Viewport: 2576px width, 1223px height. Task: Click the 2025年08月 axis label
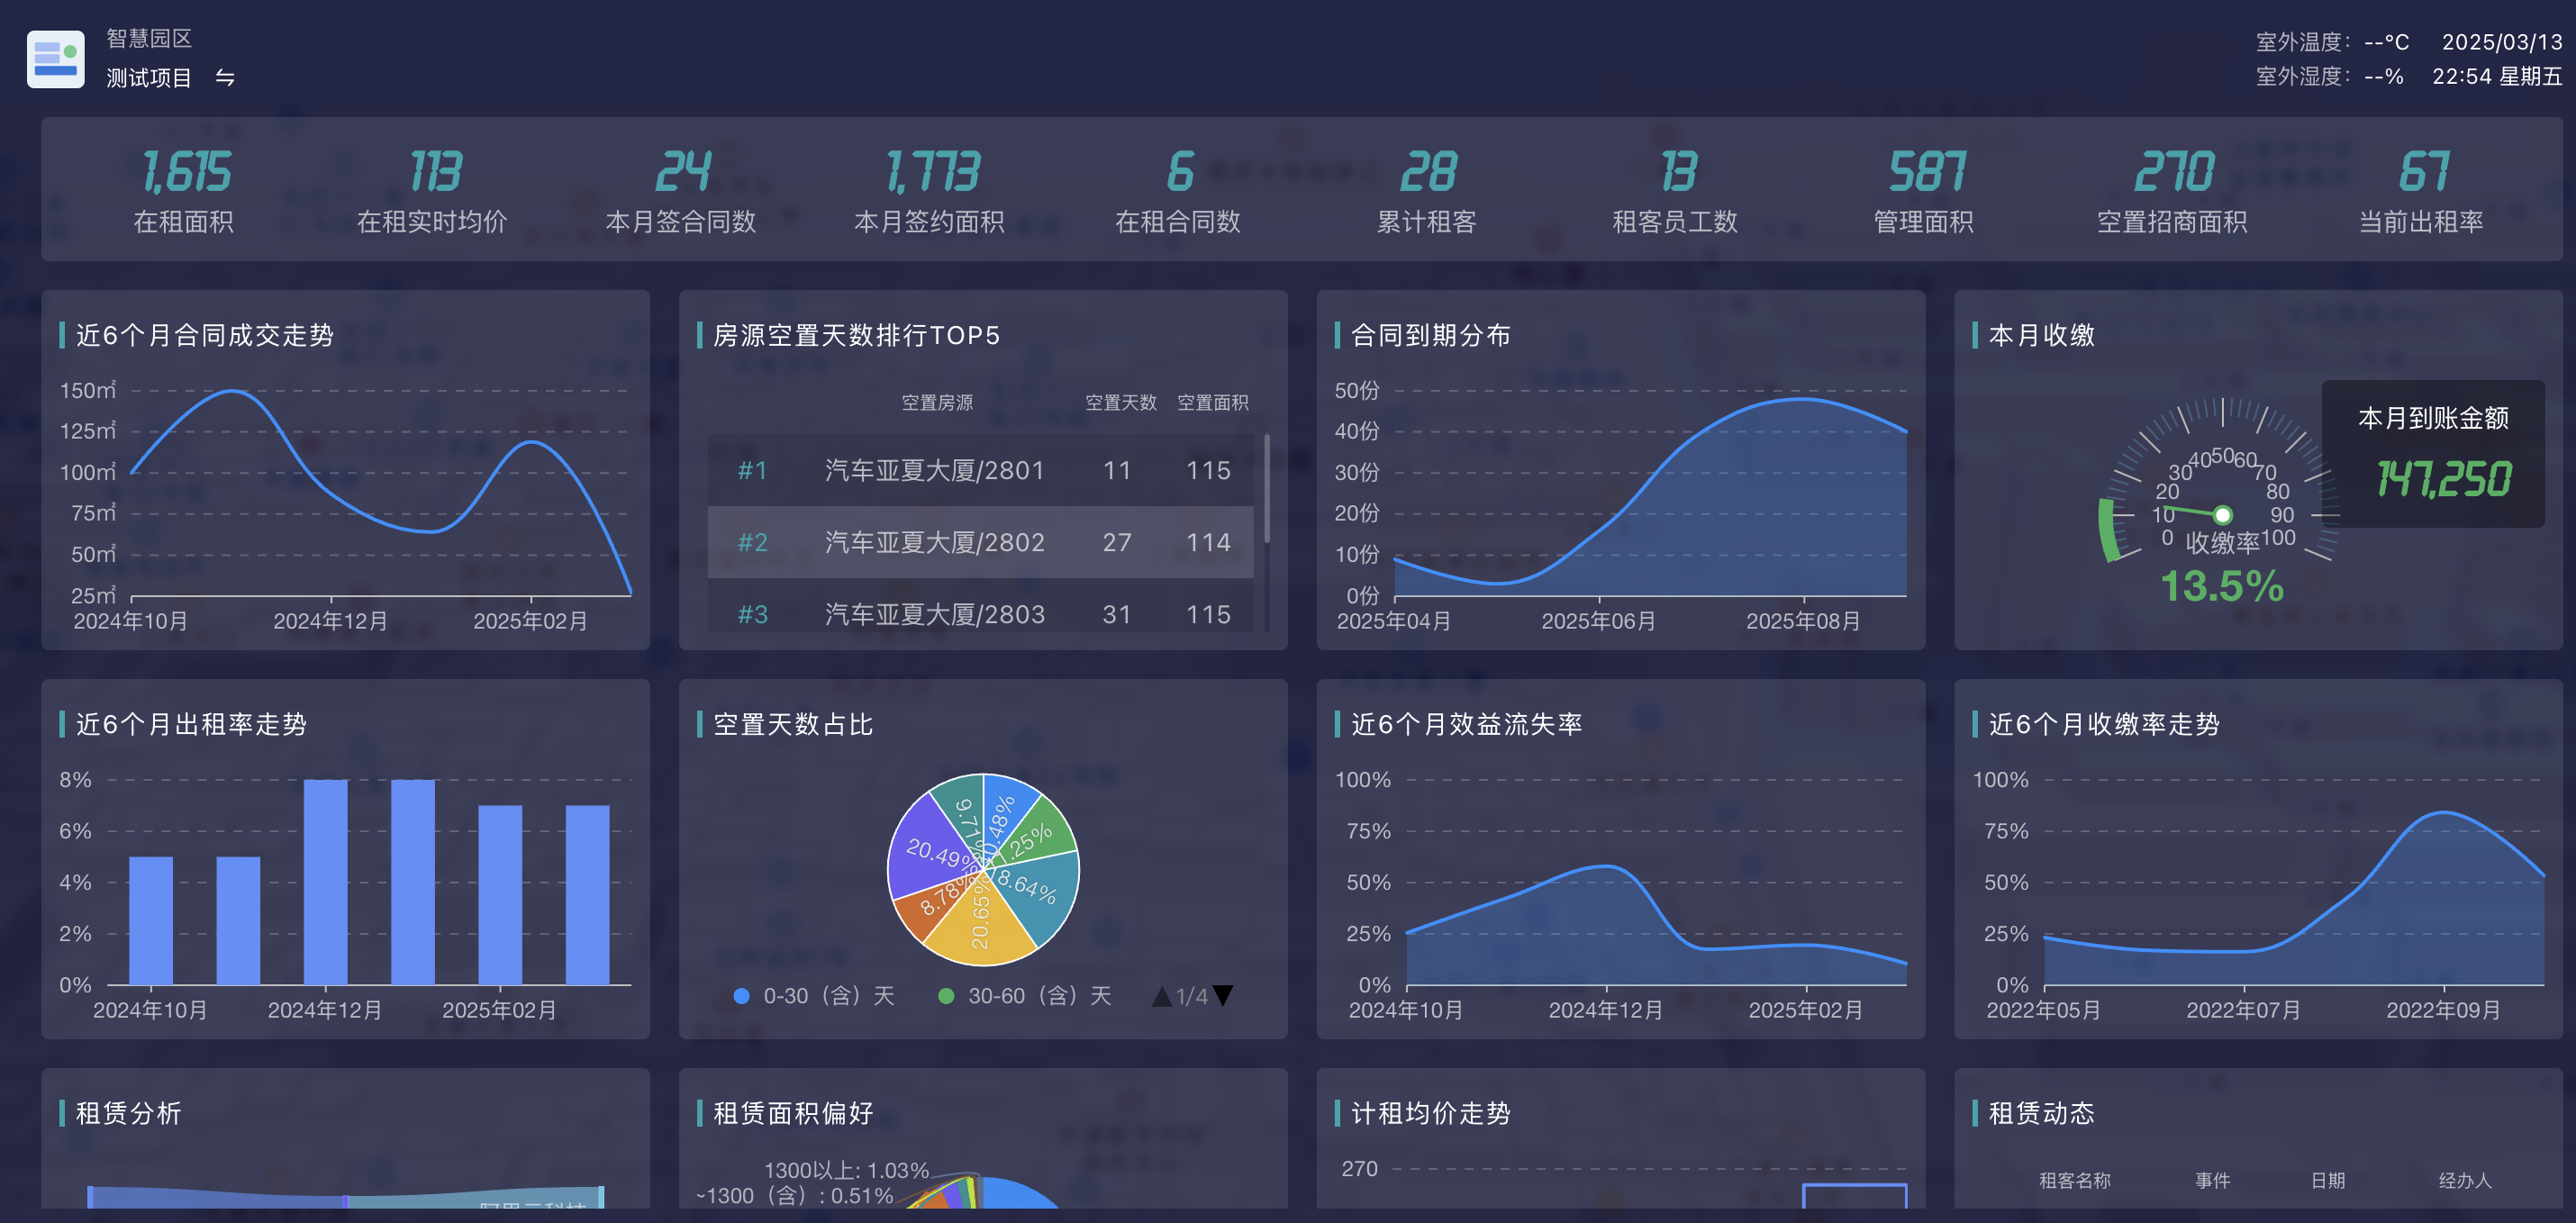tap(1803, 621)
